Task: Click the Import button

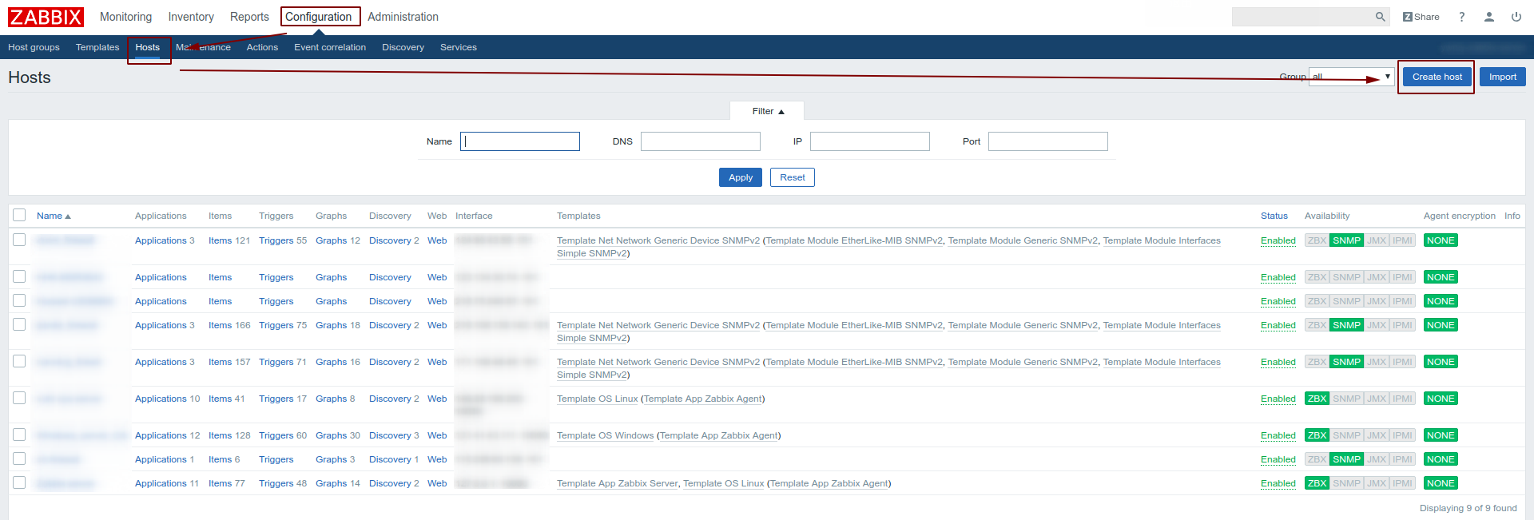Action: (1503, 77)
